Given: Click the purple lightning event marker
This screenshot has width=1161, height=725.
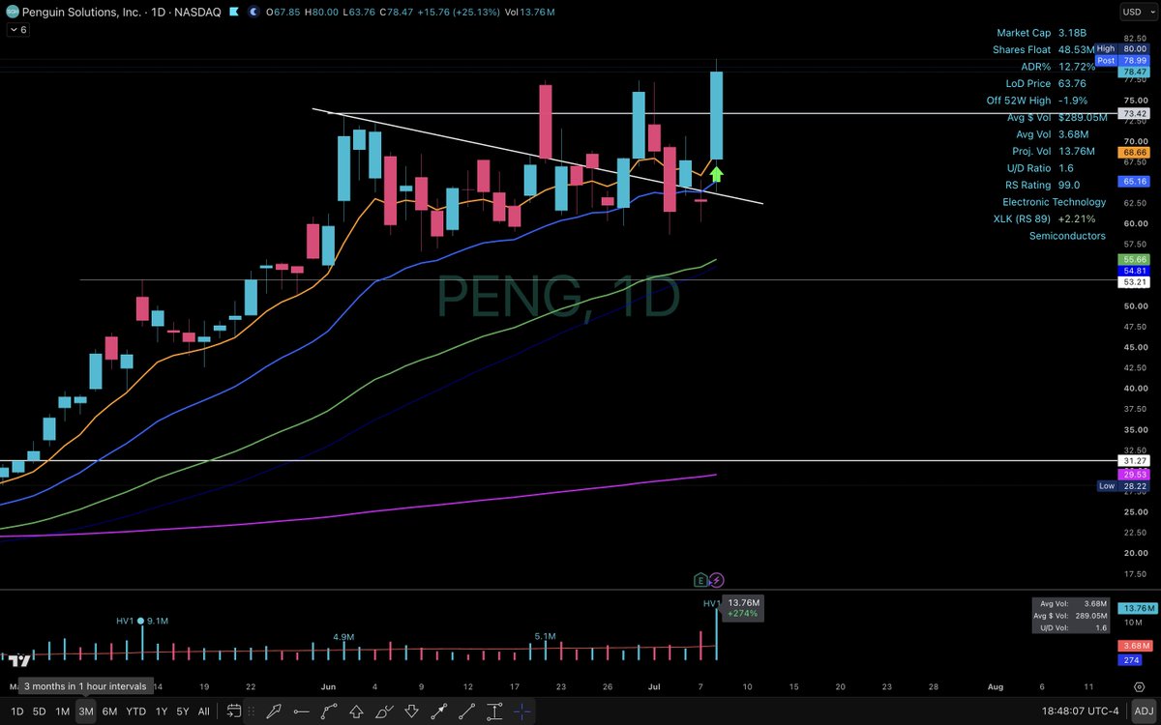Looking at the screenshot, I should [717, 580].
